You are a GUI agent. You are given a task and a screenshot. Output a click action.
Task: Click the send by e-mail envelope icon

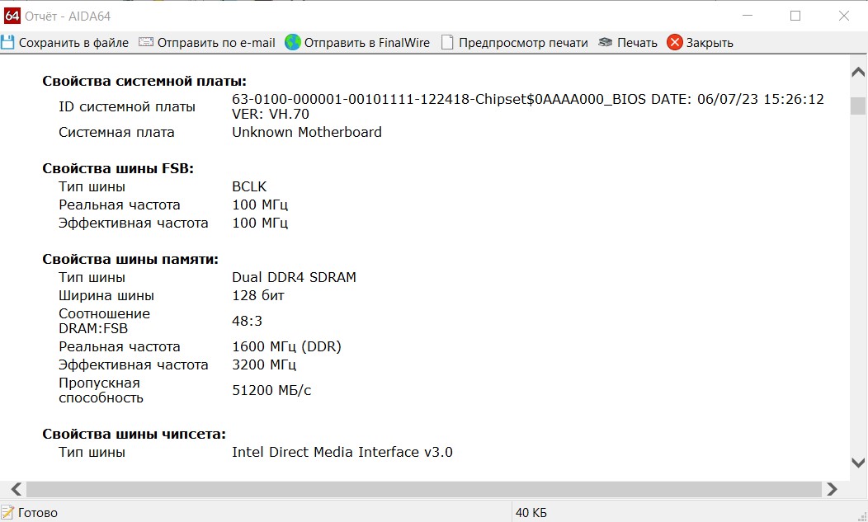tap(145, 42)
